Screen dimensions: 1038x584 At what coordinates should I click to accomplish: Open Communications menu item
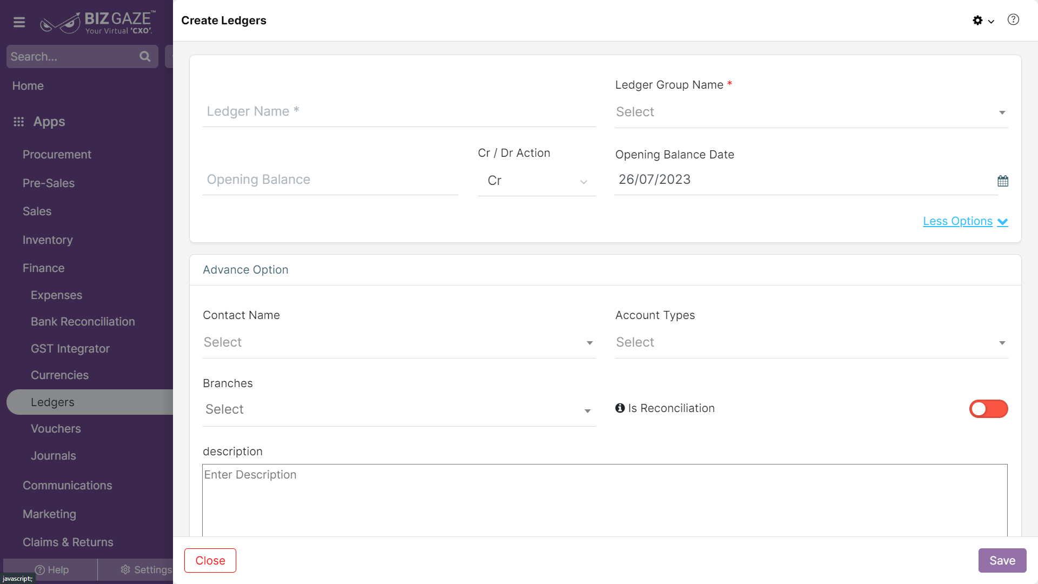(x=68, y=486)
